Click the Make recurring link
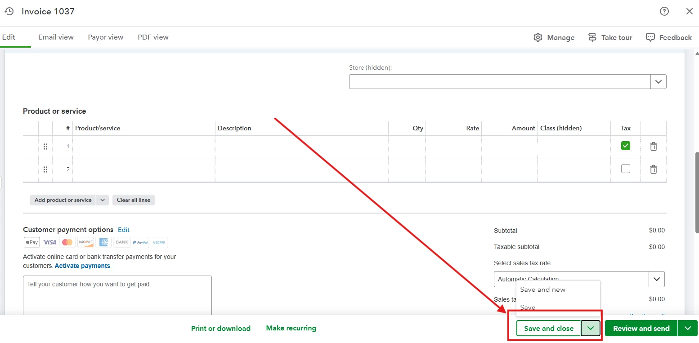Screen dimensions: 699x343 tap(291, 328)
